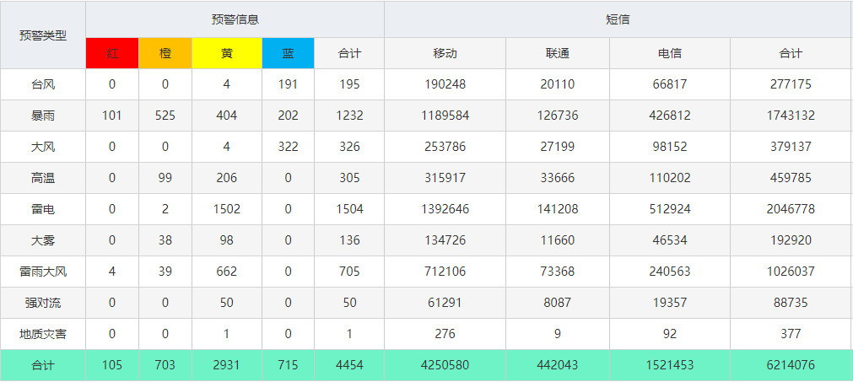
Task: Click the warning grand total 4454
Action: (x=348, y=365)
